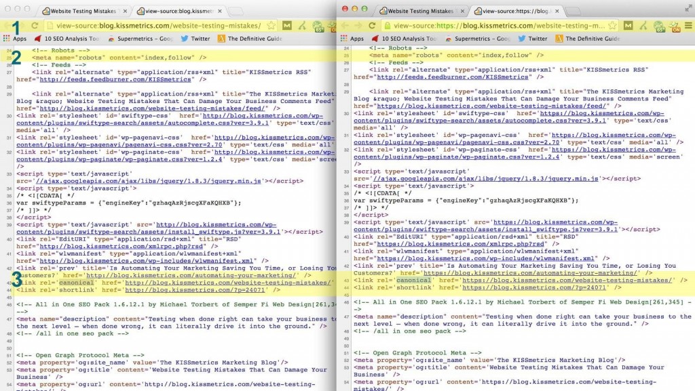Click the meta name robots line in the right source
Screen dimensions: 695x391
pyautogui.click(x=456, y=56)
